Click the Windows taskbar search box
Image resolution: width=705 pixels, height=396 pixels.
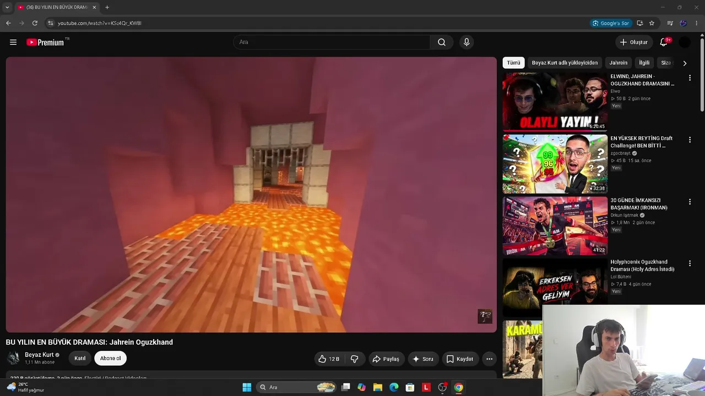click(296, 387)
